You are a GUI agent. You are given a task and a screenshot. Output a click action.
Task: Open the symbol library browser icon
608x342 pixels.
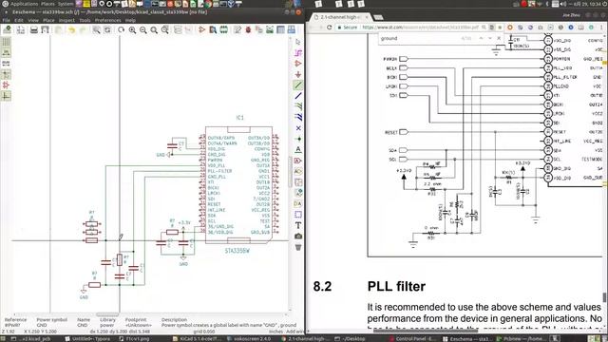coord(213,29)
